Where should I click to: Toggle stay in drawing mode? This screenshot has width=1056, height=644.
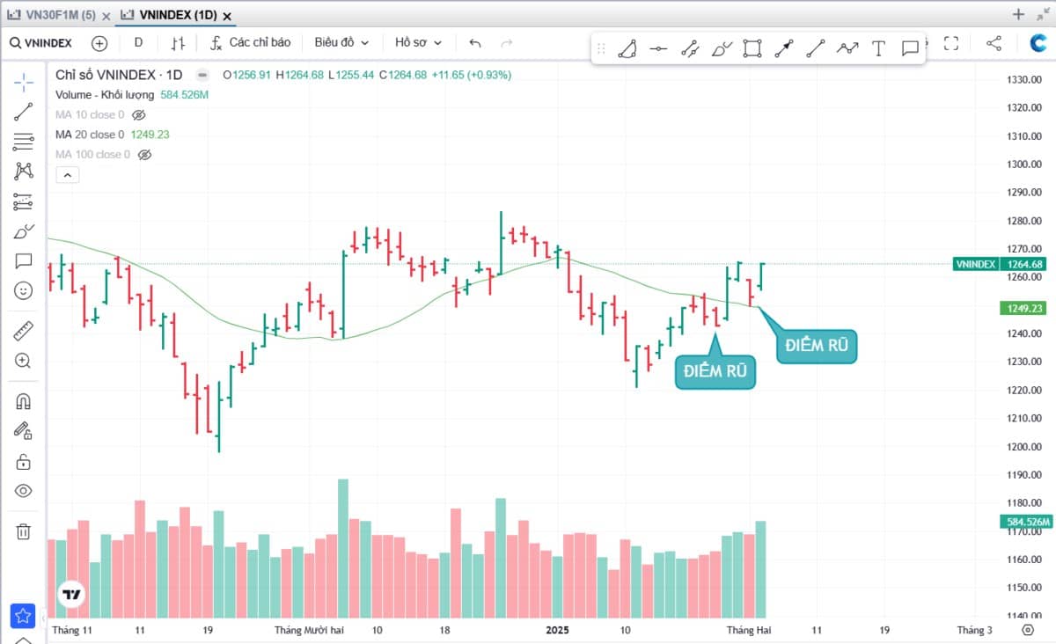click(x=23, y=431)
